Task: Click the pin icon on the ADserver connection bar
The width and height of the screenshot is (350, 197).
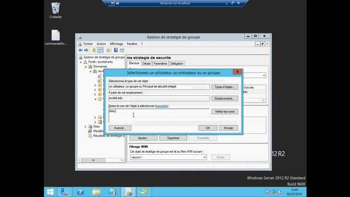Action: (x=112, y=3)
